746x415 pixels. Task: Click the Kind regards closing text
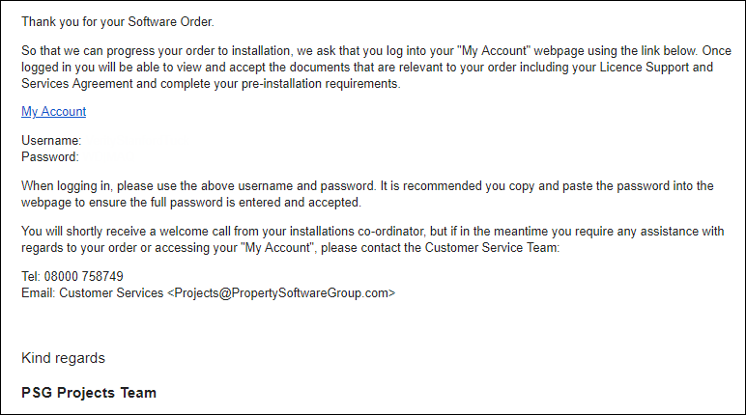point(63,358)
